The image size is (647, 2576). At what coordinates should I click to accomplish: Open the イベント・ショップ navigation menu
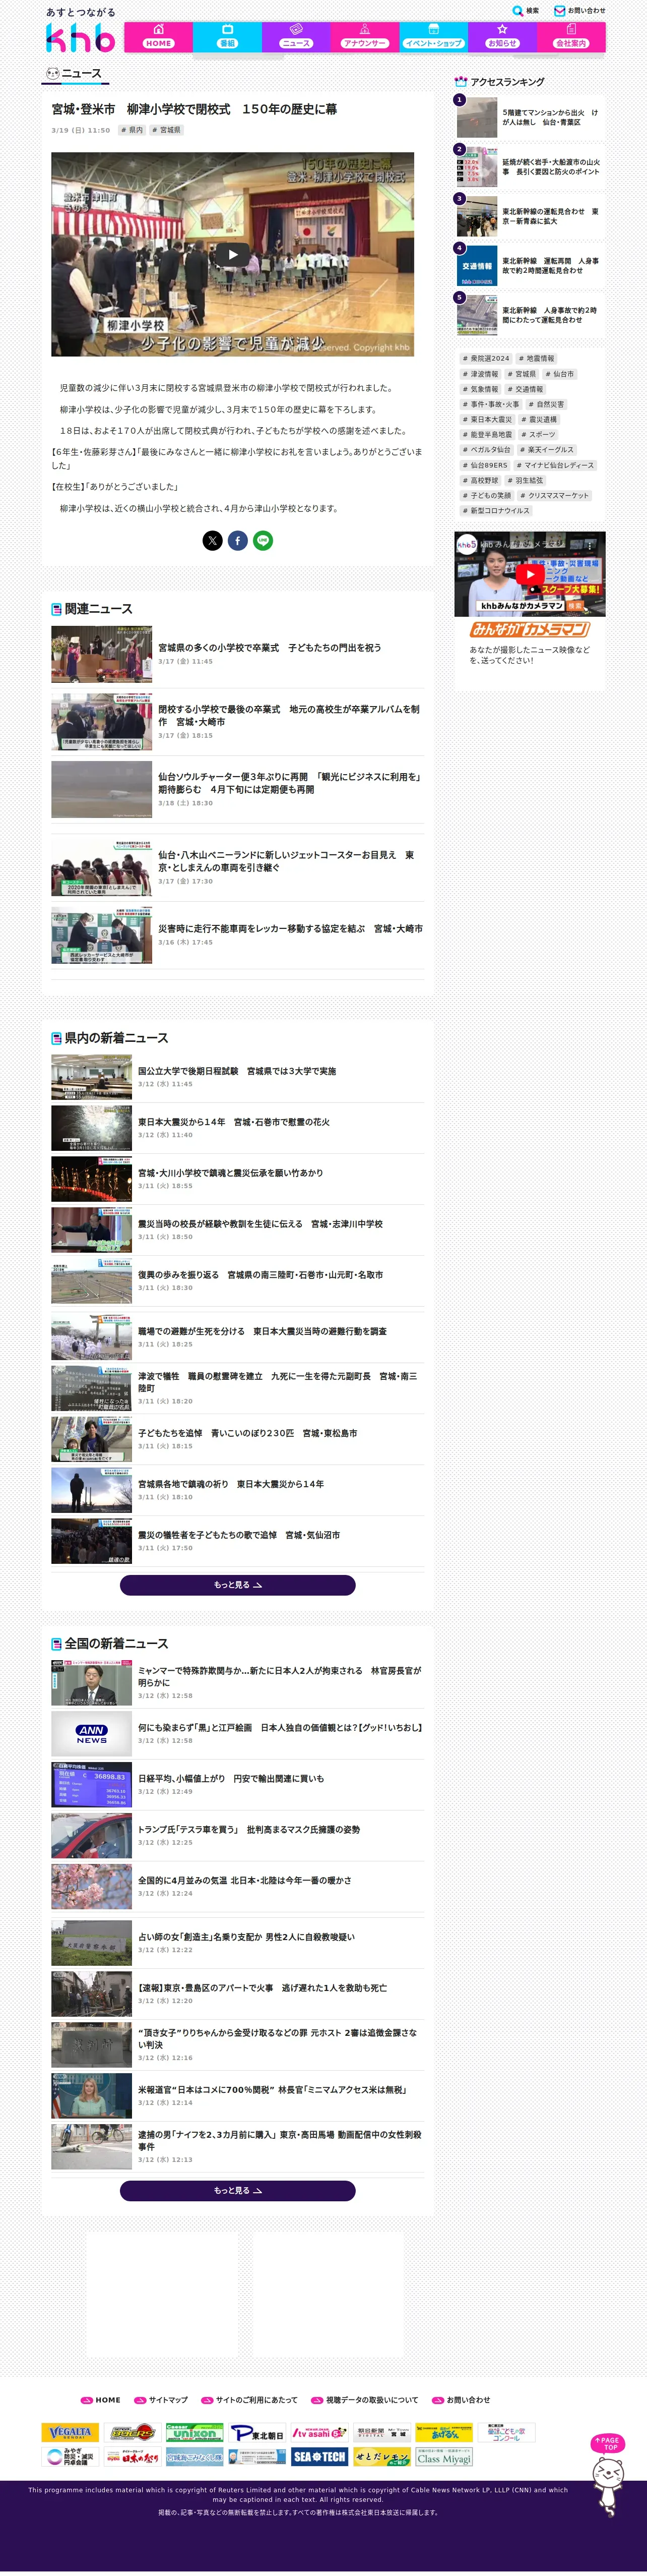pos(433,37)
